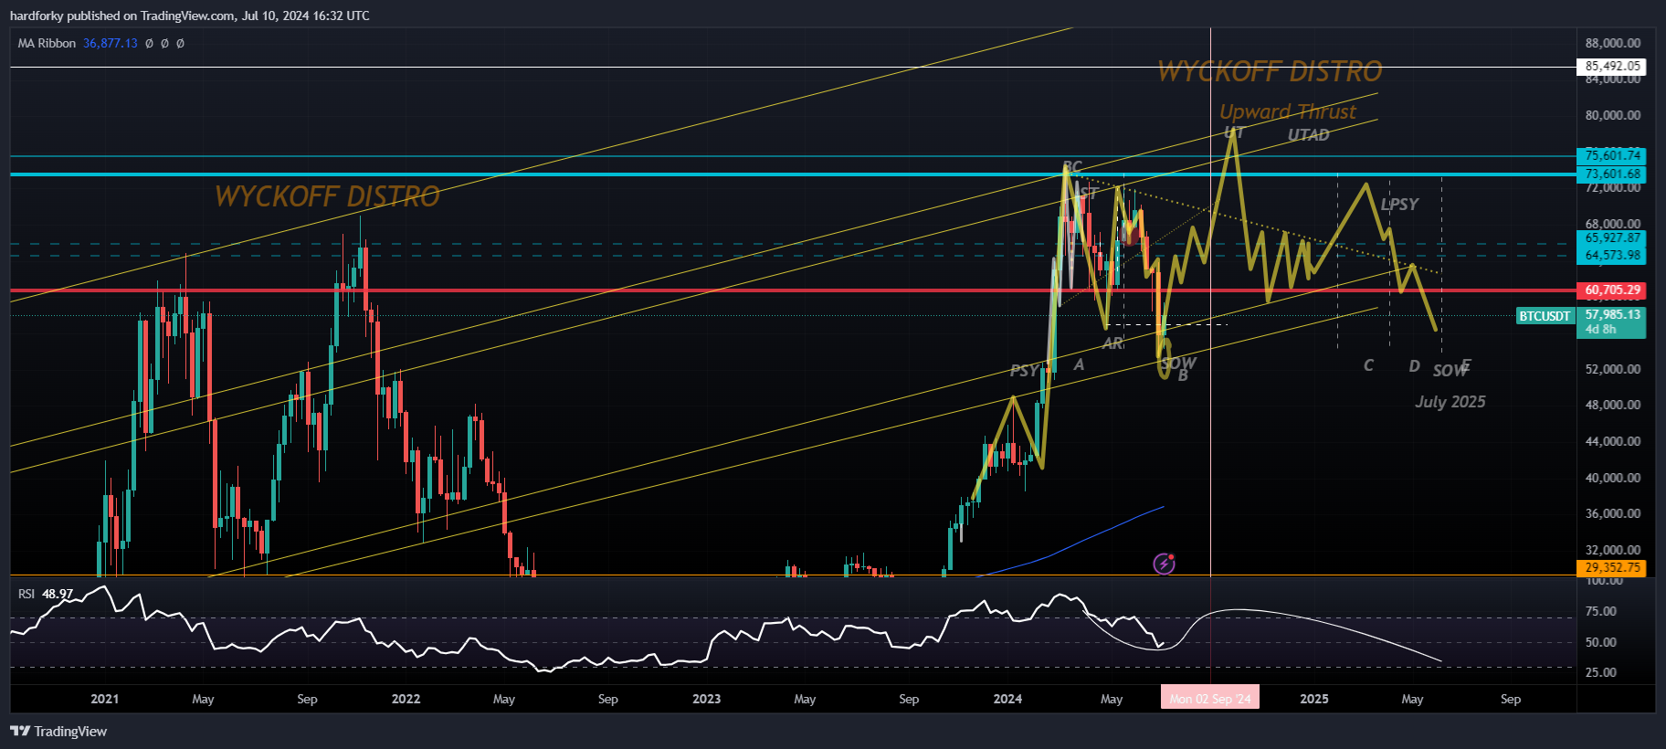
Task: Click the 40,000.00 price scale label
Action: (1612, 478)
